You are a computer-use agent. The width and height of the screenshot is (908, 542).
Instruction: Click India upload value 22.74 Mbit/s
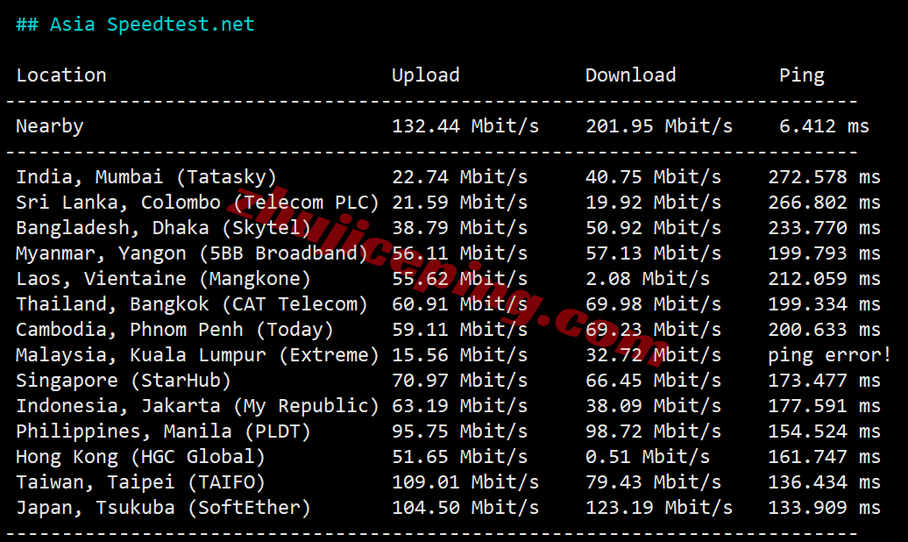[x=460, y=177]
